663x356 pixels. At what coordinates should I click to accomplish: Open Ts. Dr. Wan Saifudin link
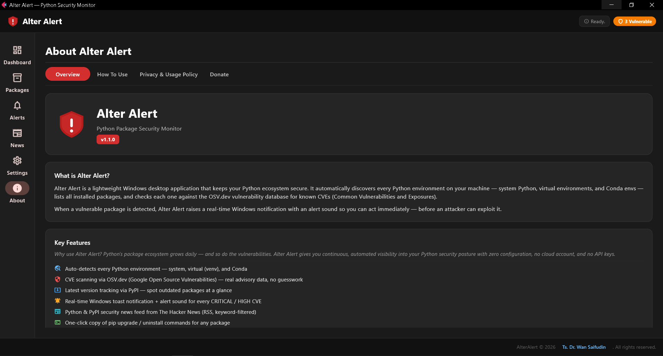coord(584,347)
